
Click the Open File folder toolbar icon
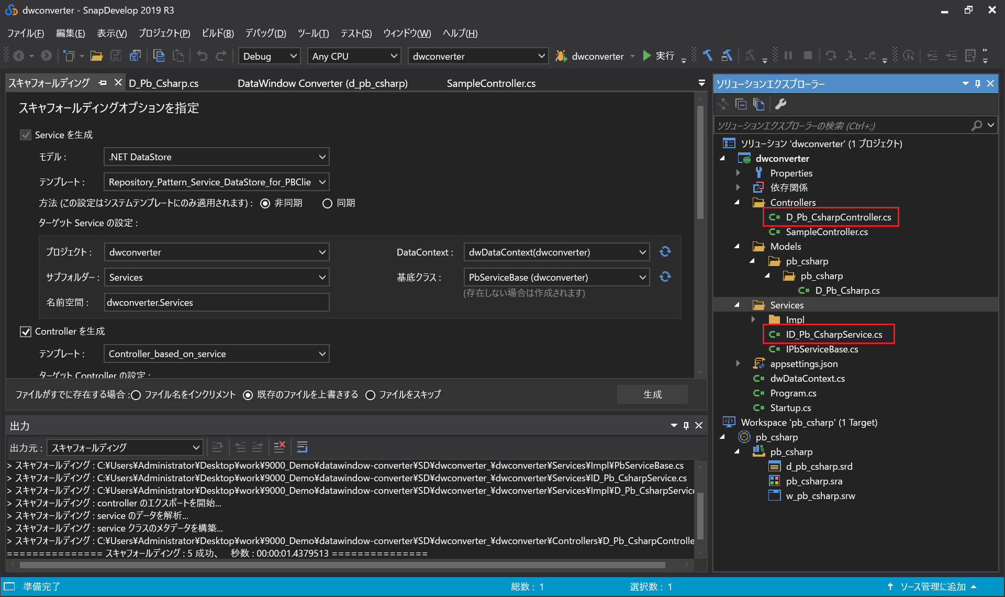pyautogui.click(x=96, y=56)
